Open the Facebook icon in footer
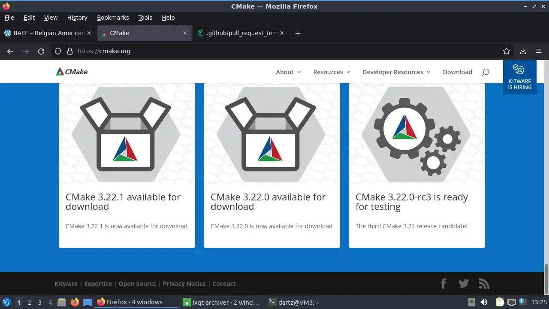549x309 pixels. pyautogui.click(x=444, y=283)
